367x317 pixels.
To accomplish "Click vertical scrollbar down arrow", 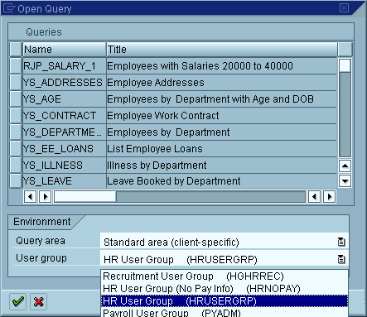I will tap(345, 181).
